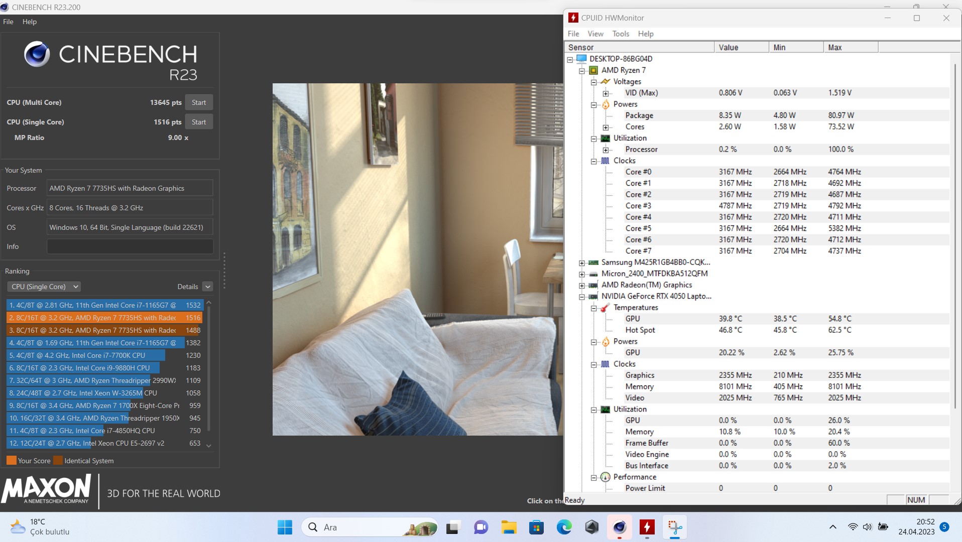
Task: Click the flame icon beside Powers under AMD Ryzen 7
Action: coord(606,104)
